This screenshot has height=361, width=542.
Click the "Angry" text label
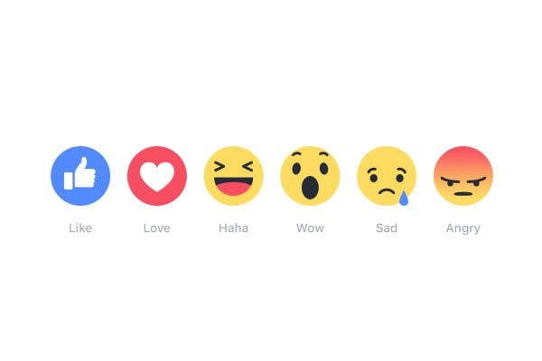point(463,228)
